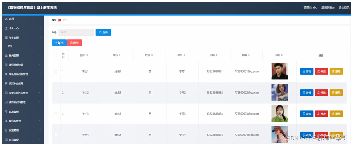Click the avatar photo in row 学生1
352x144 pixels.
coord(279,71)
